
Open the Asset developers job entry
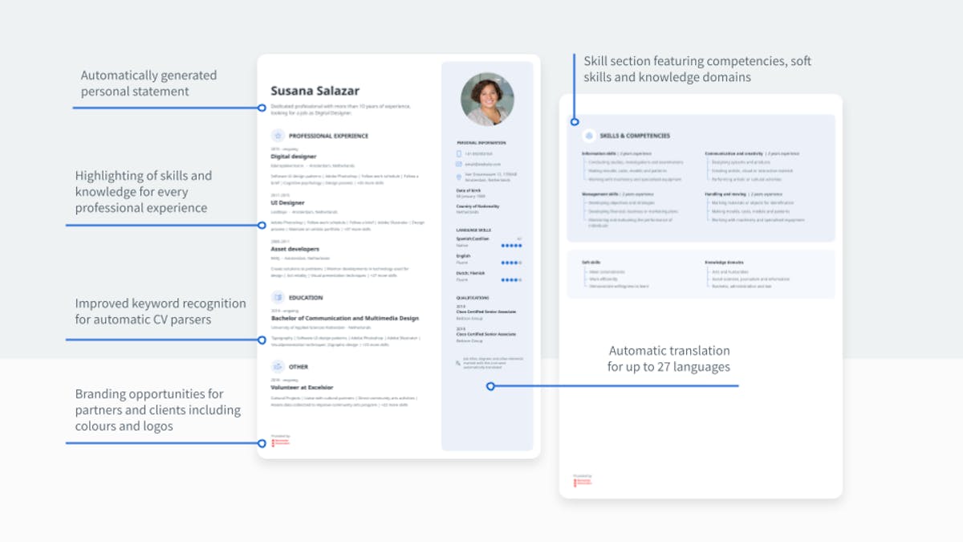[295, 249]
